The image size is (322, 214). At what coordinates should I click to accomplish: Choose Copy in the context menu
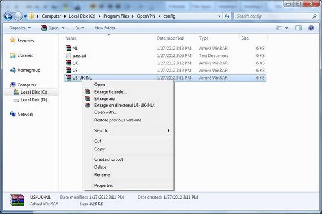coord(128,149)
